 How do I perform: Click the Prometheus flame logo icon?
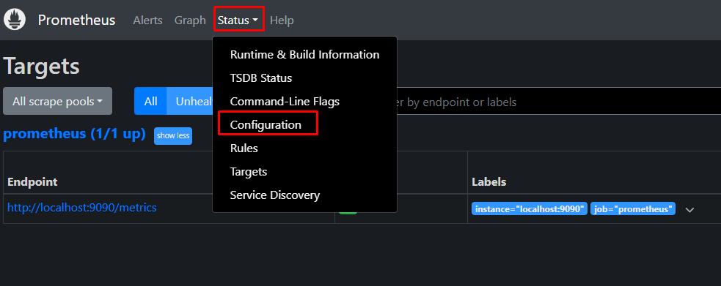click(15, 20)
